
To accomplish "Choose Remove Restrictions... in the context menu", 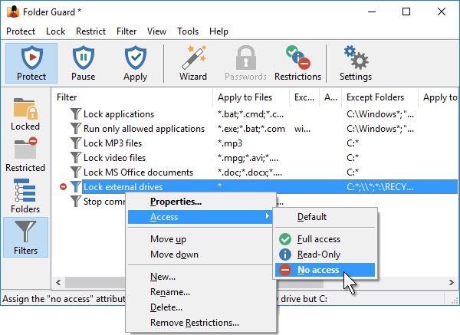I will coord(201,323).
